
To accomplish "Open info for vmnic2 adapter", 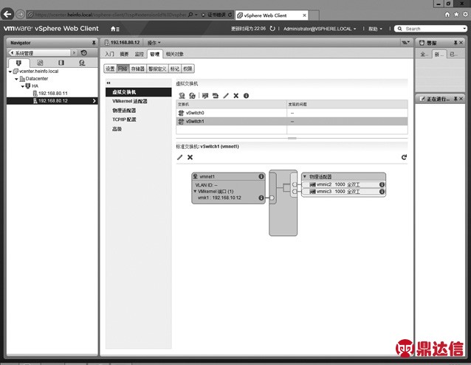I will [382, 184].
